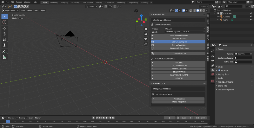Toggle the Gravity checkbox
This screenshot has width=254, height=128.
(220, 70)
